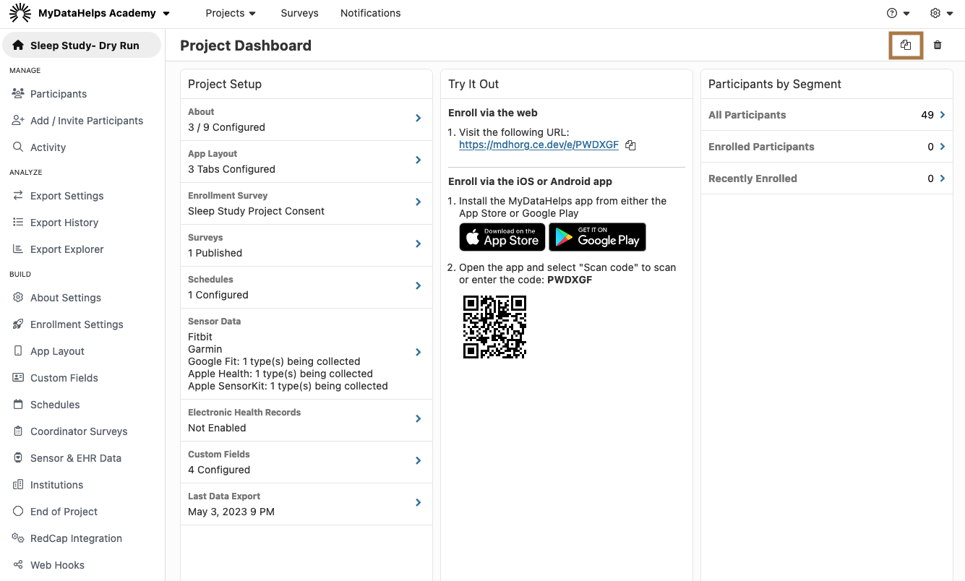Click the Project Dashboard heading
Viewport: 965px width, 581px height.
click(x=246, y=46)
